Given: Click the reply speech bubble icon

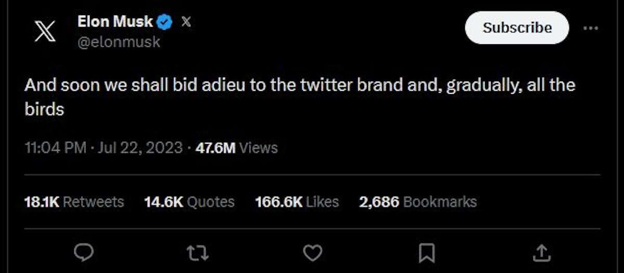Looking at the screenshot, I should click(x=83, y=253).
